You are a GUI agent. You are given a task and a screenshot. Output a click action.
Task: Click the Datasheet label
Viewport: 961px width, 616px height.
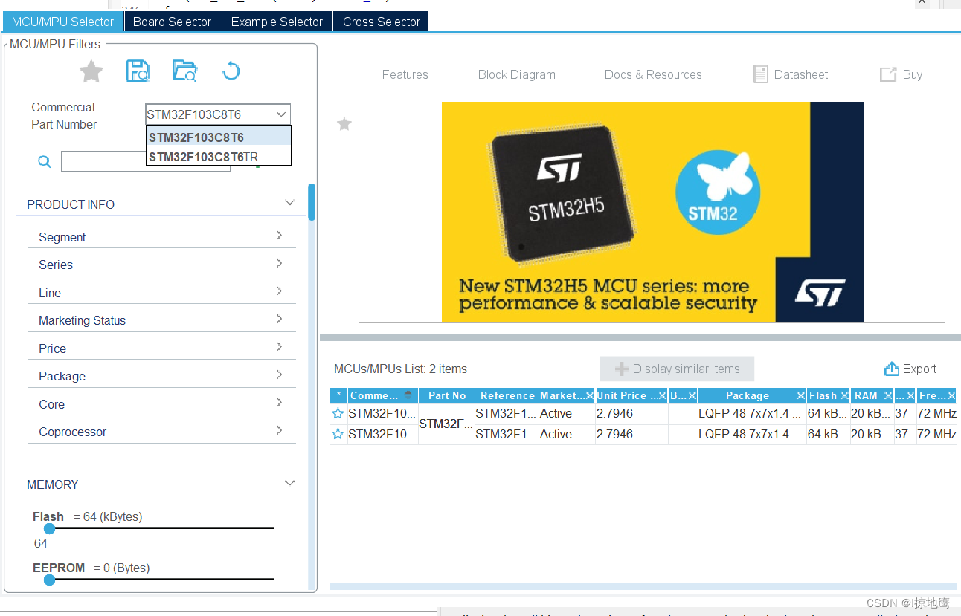(801, 74)
